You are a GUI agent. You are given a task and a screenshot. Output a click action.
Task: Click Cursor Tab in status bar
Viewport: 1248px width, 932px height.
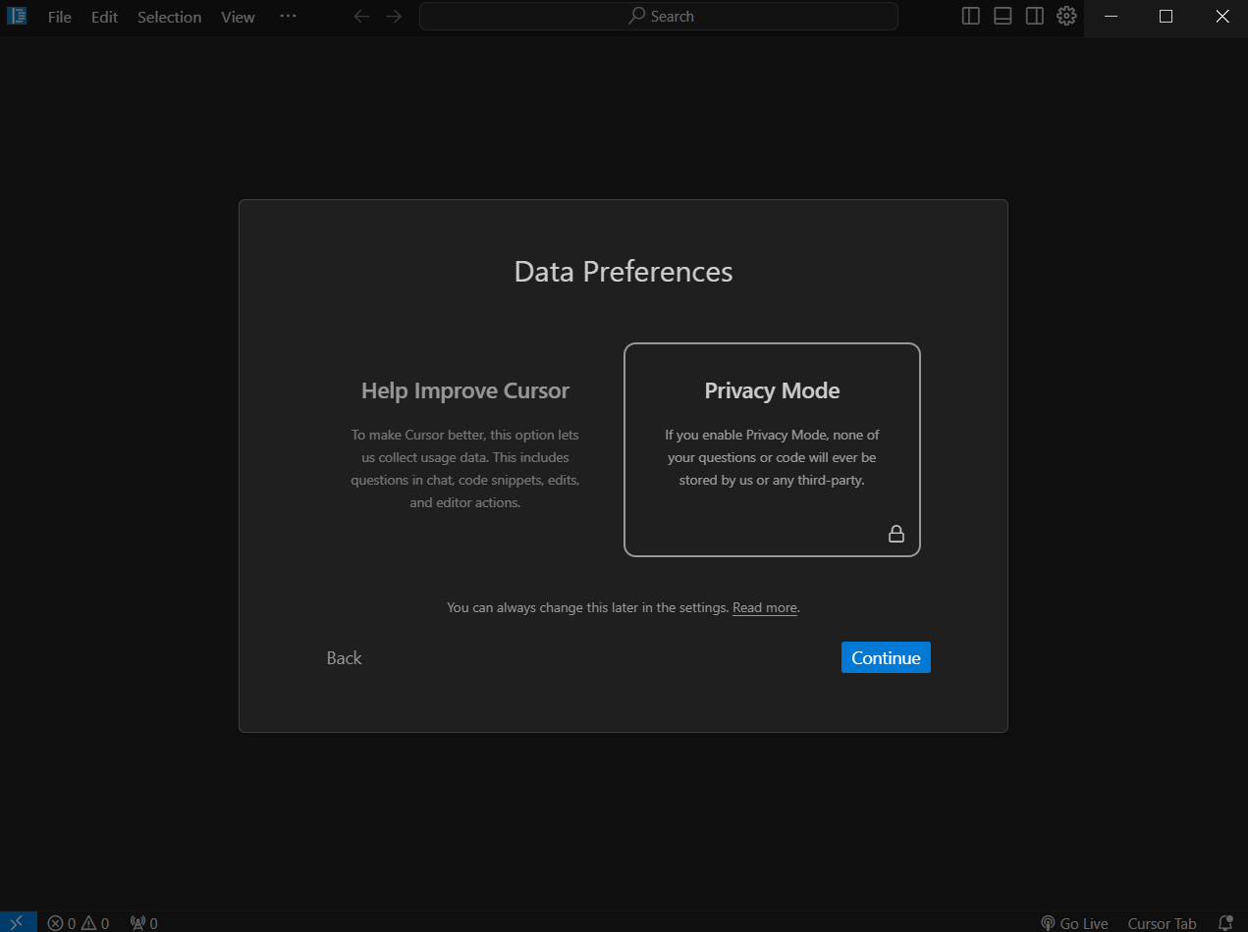click(1163, 923)
